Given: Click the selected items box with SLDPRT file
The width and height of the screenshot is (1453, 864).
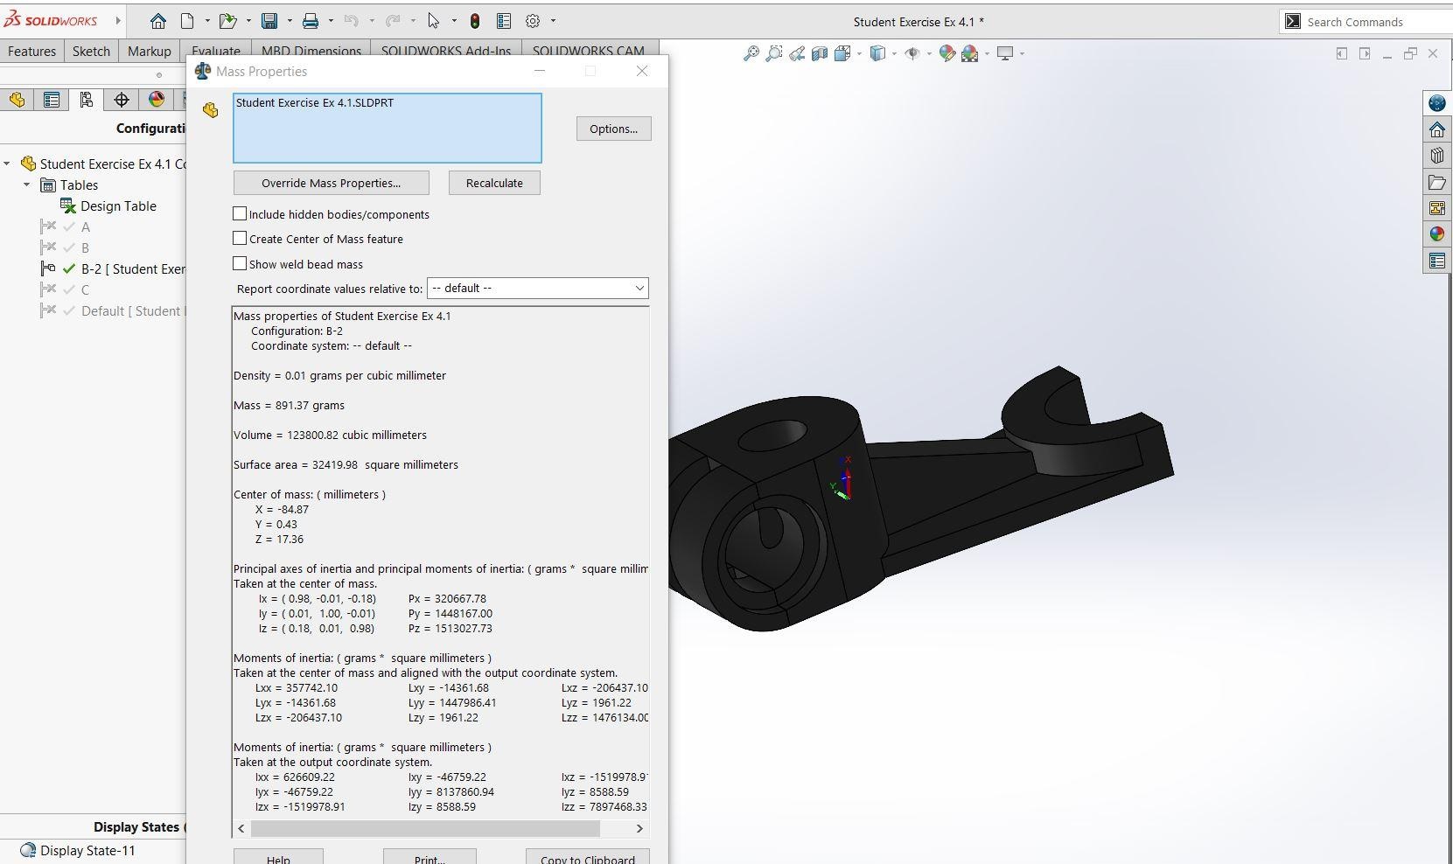Looking at the screenshot, I should [388, 128].
